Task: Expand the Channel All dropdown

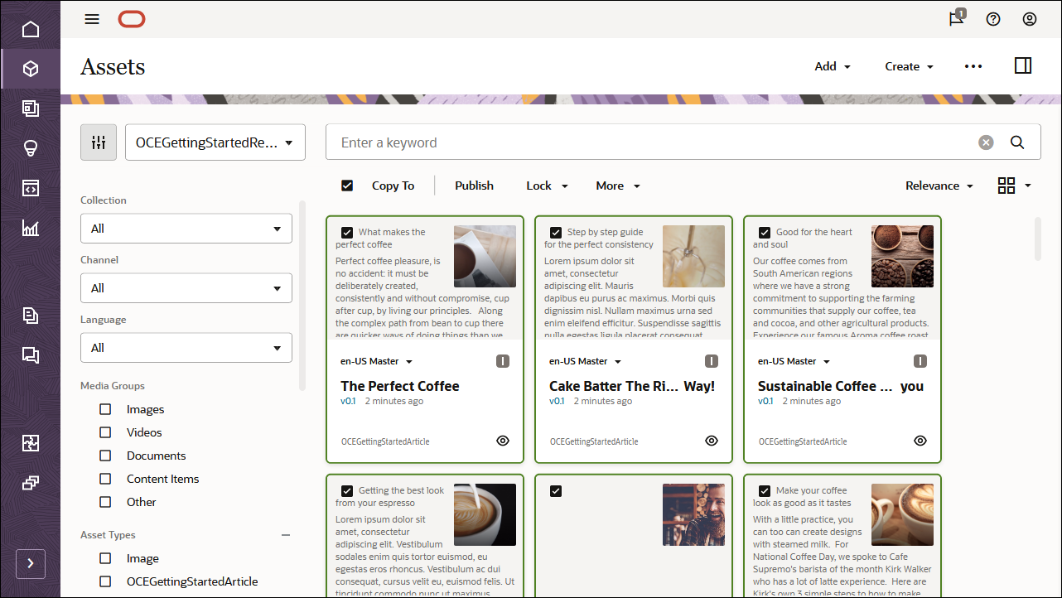Action: (186, 287)
